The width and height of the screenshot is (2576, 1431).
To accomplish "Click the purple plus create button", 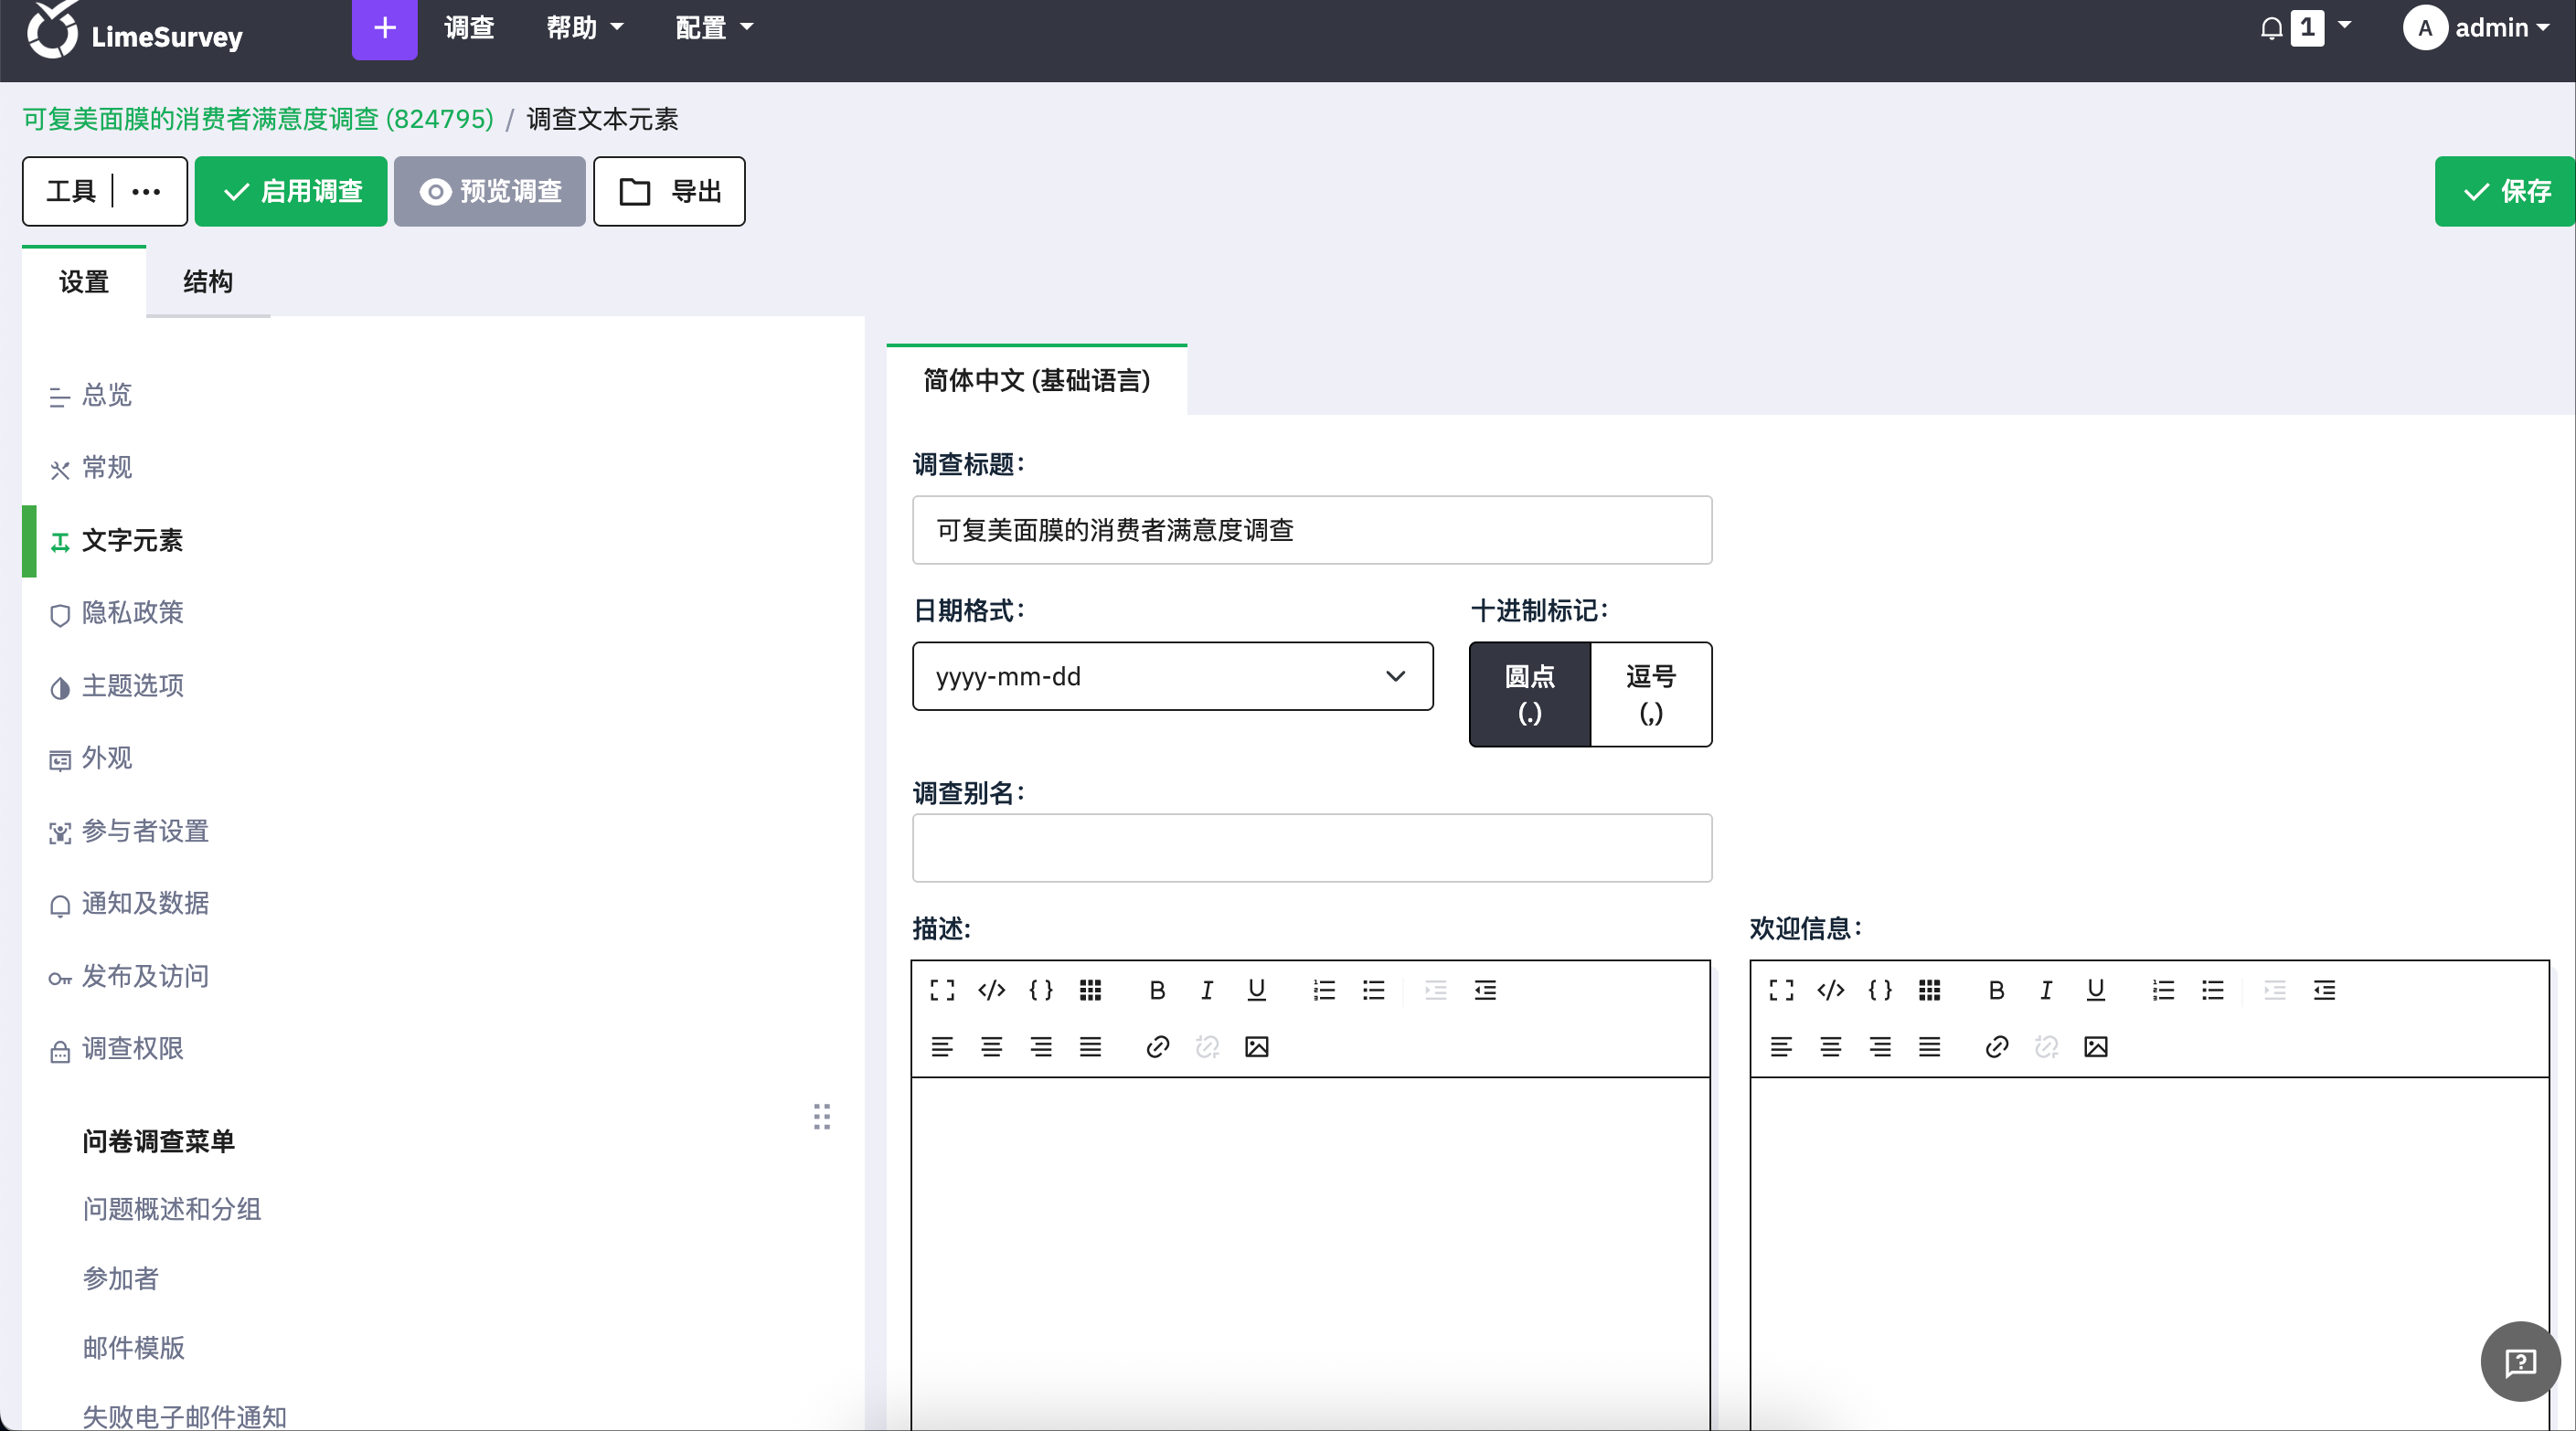I will point(384,29).
